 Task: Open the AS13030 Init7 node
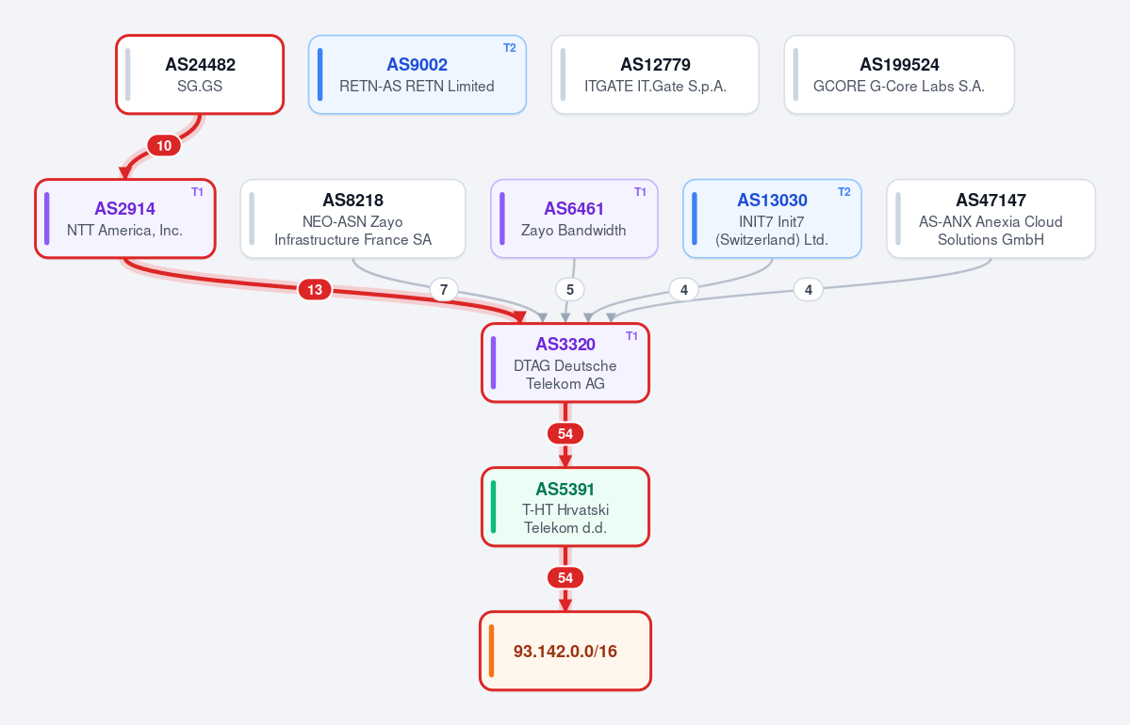click(772, 218)
